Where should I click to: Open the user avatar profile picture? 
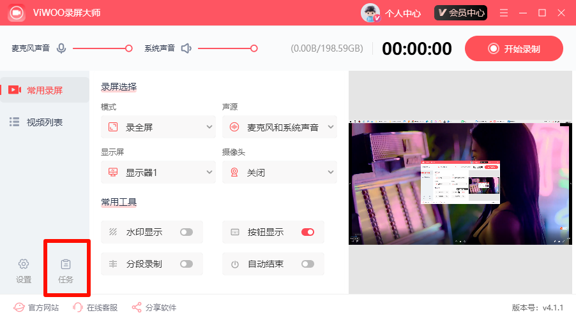[x=370, y=13]
